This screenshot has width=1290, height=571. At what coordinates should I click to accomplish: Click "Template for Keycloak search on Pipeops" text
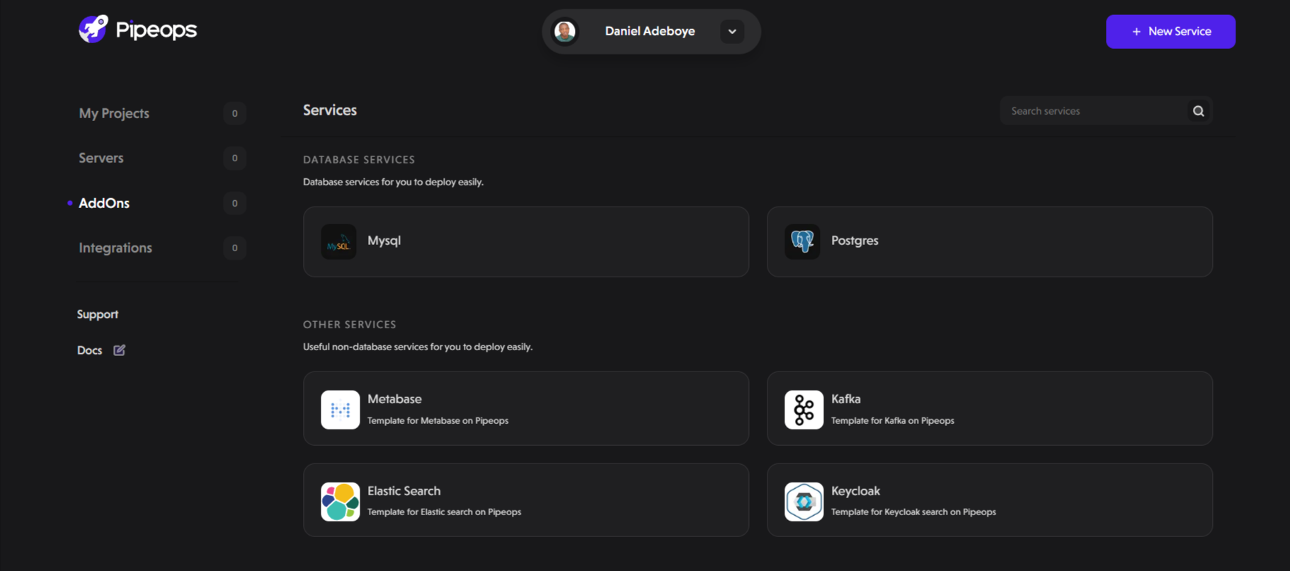[913, 512]
